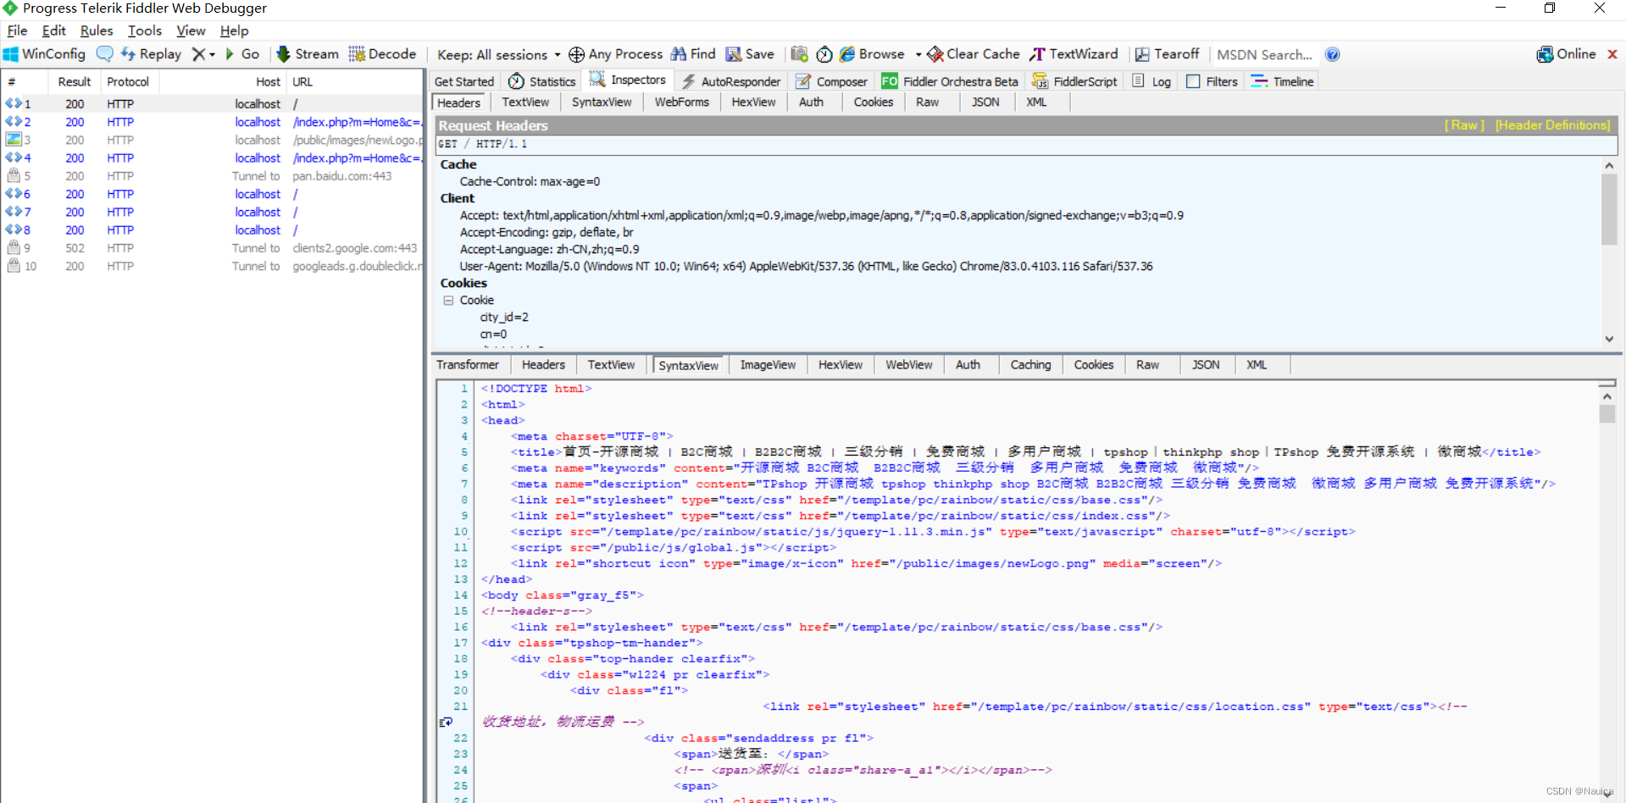
Task: Click response SyntaxView scrollbar up arrow
Action: click(1607, 396)
